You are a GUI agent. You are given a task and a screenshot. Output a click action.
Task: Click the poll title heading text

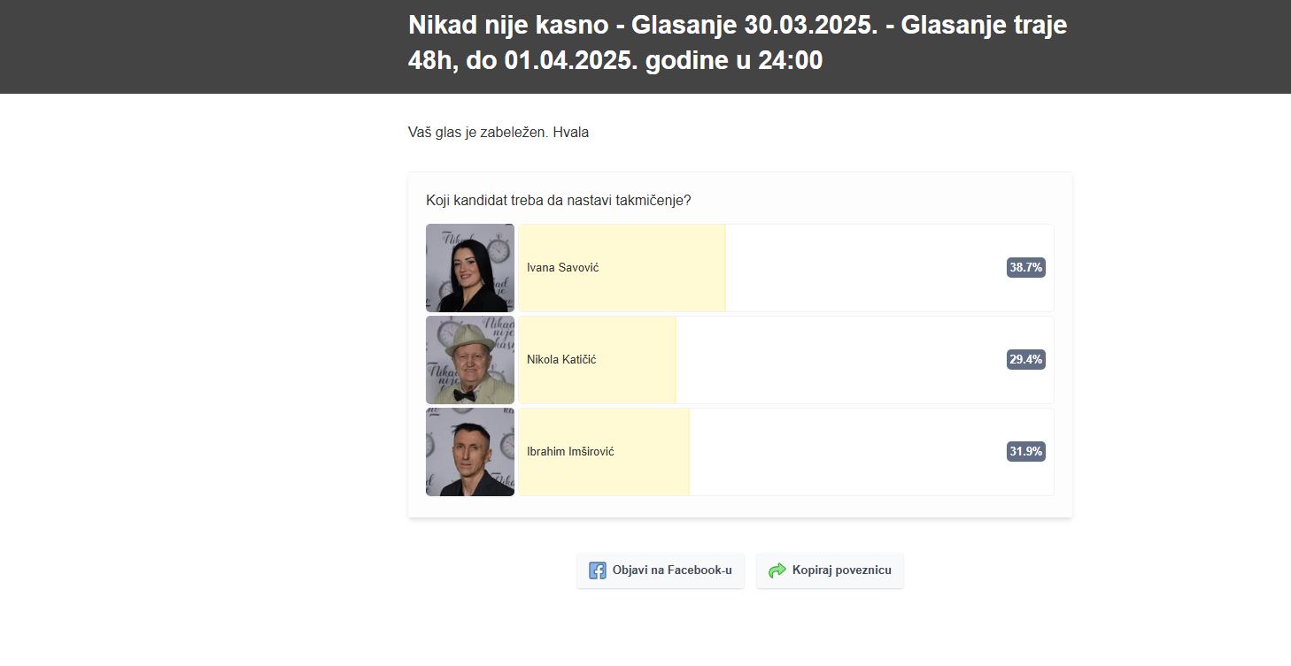tap(738, 42)
